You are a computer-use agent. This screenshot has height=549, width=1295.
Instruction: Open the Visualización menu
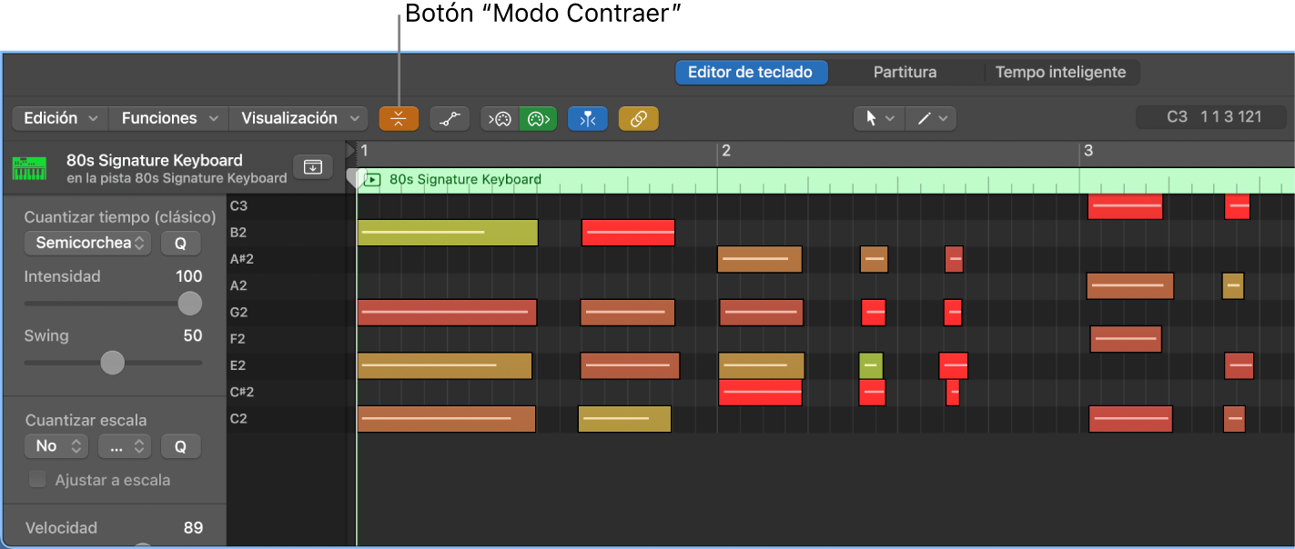298,118
